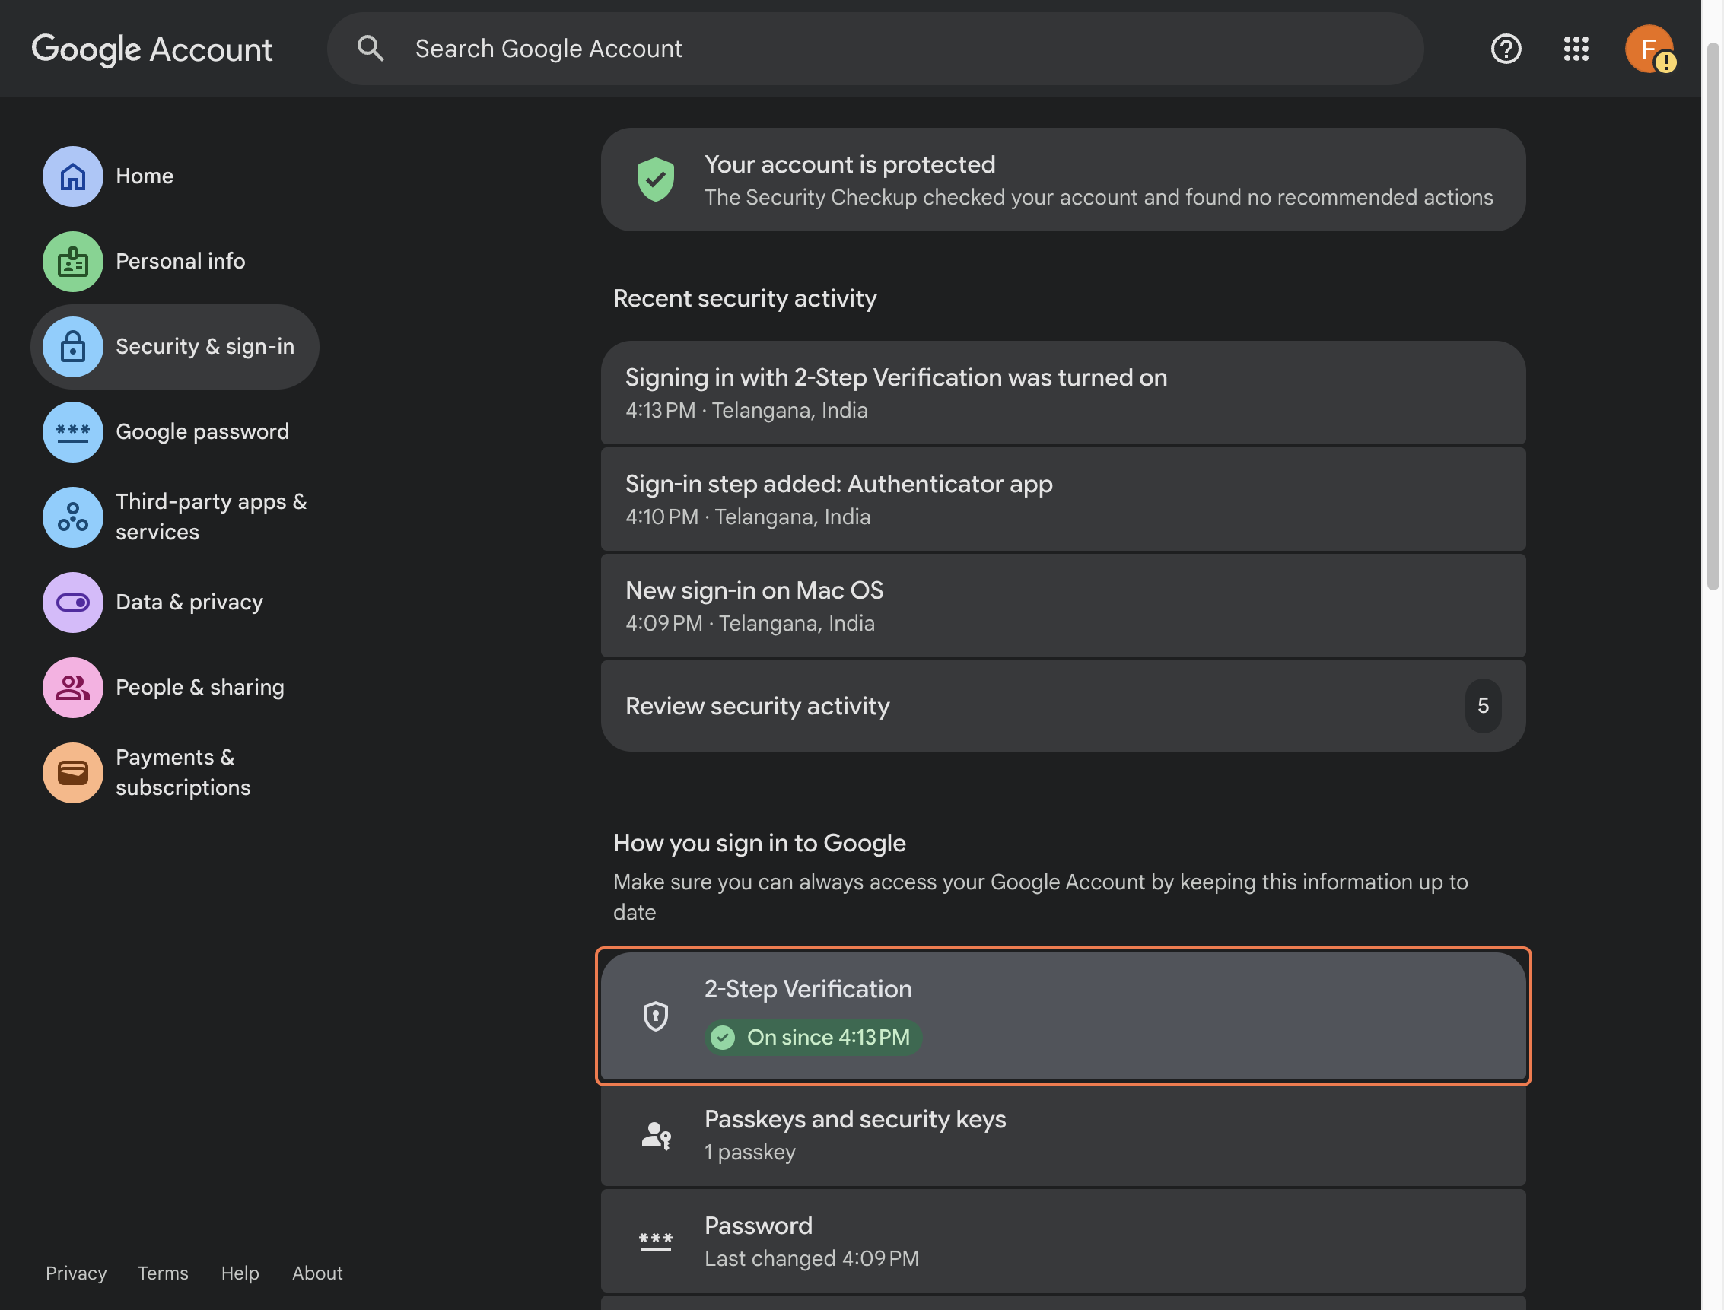Click the account profile avatar
The height and width of the screenshot is (1310, 1724).
click(1649, 49)
